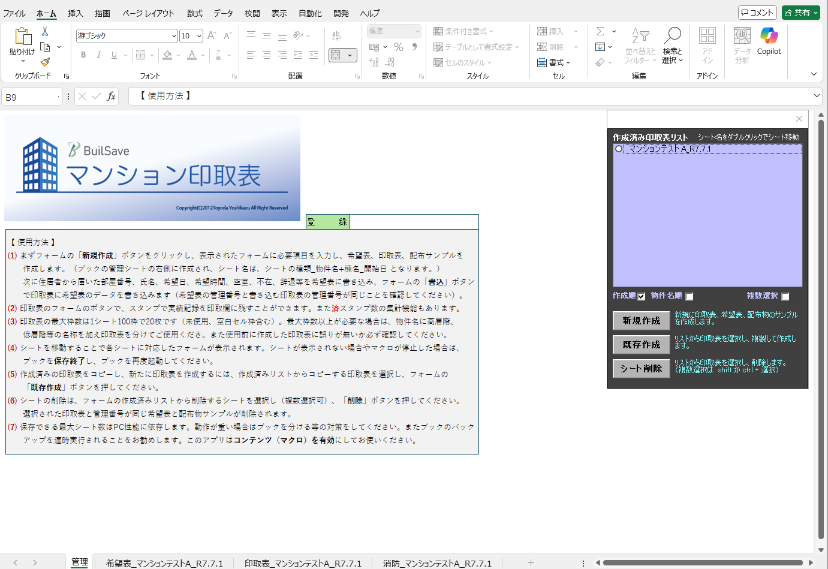Open the font size dropdown
The image size is (828, 569).
[x=199, y=36]
